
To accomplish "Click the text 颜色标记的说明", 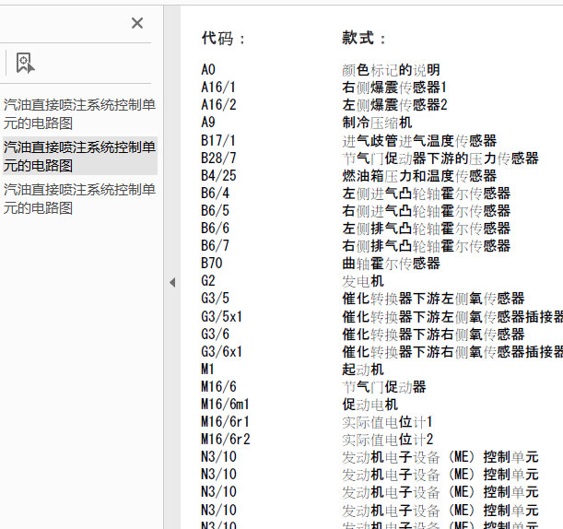I will 391,70.
